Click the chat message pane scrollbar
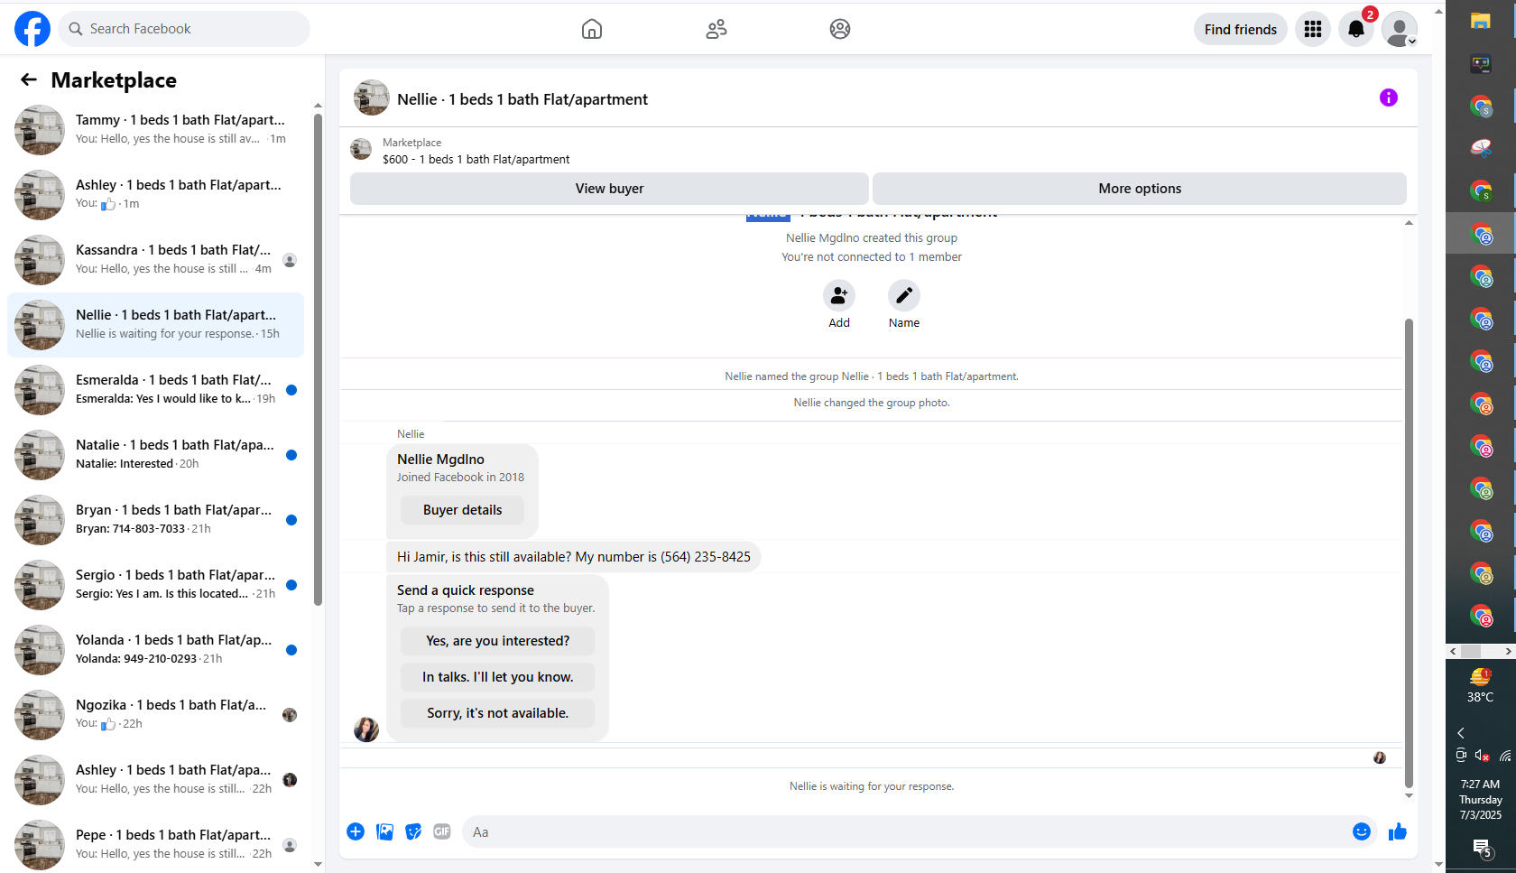 pos(1409,553)
